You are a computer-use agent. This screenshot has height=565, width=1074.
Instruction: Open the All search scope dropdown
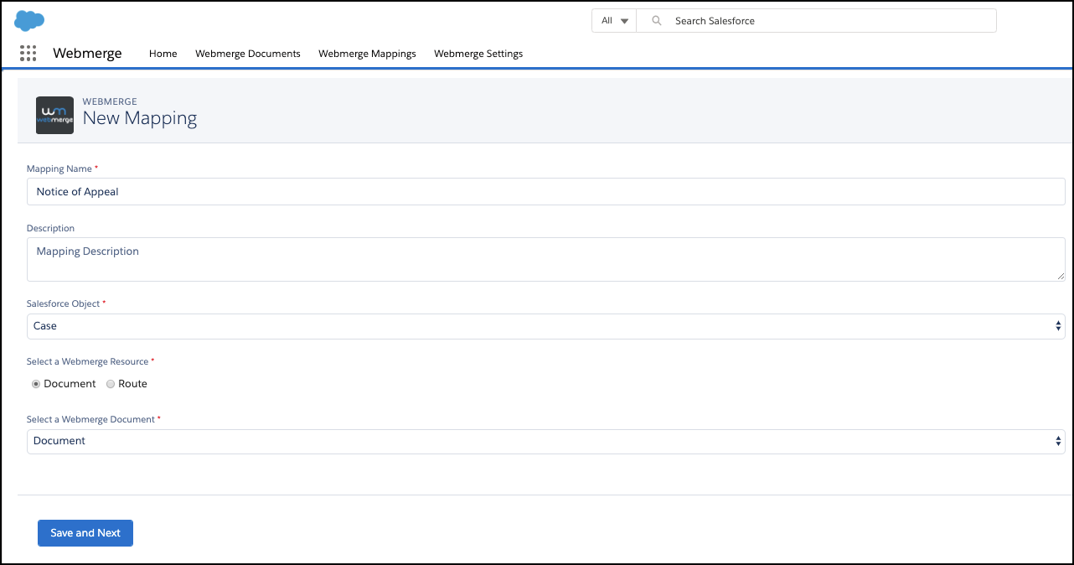(614, 21)
